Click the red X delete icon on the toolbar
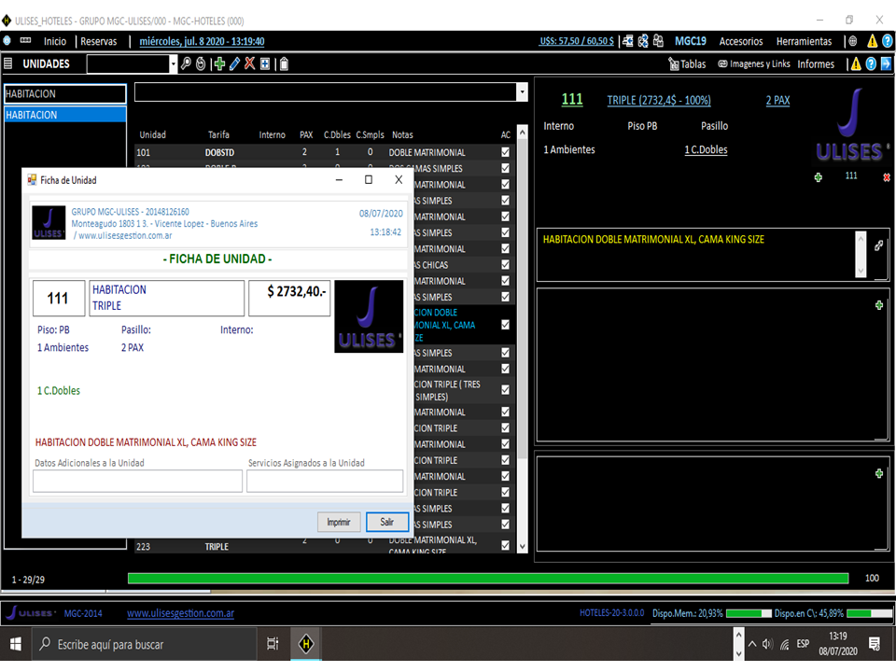 click(248, 63)
